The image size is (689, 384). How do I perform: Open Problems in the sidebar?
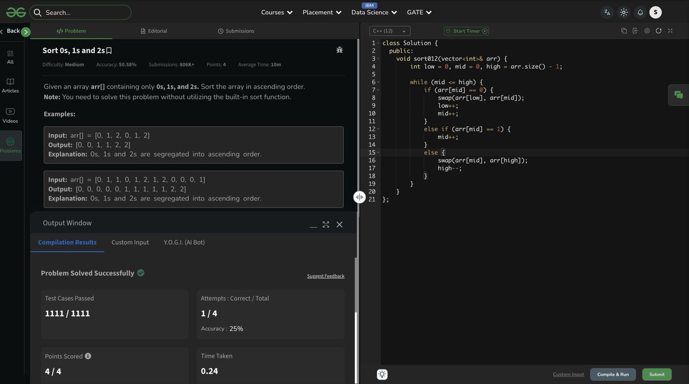coord(10,146)
